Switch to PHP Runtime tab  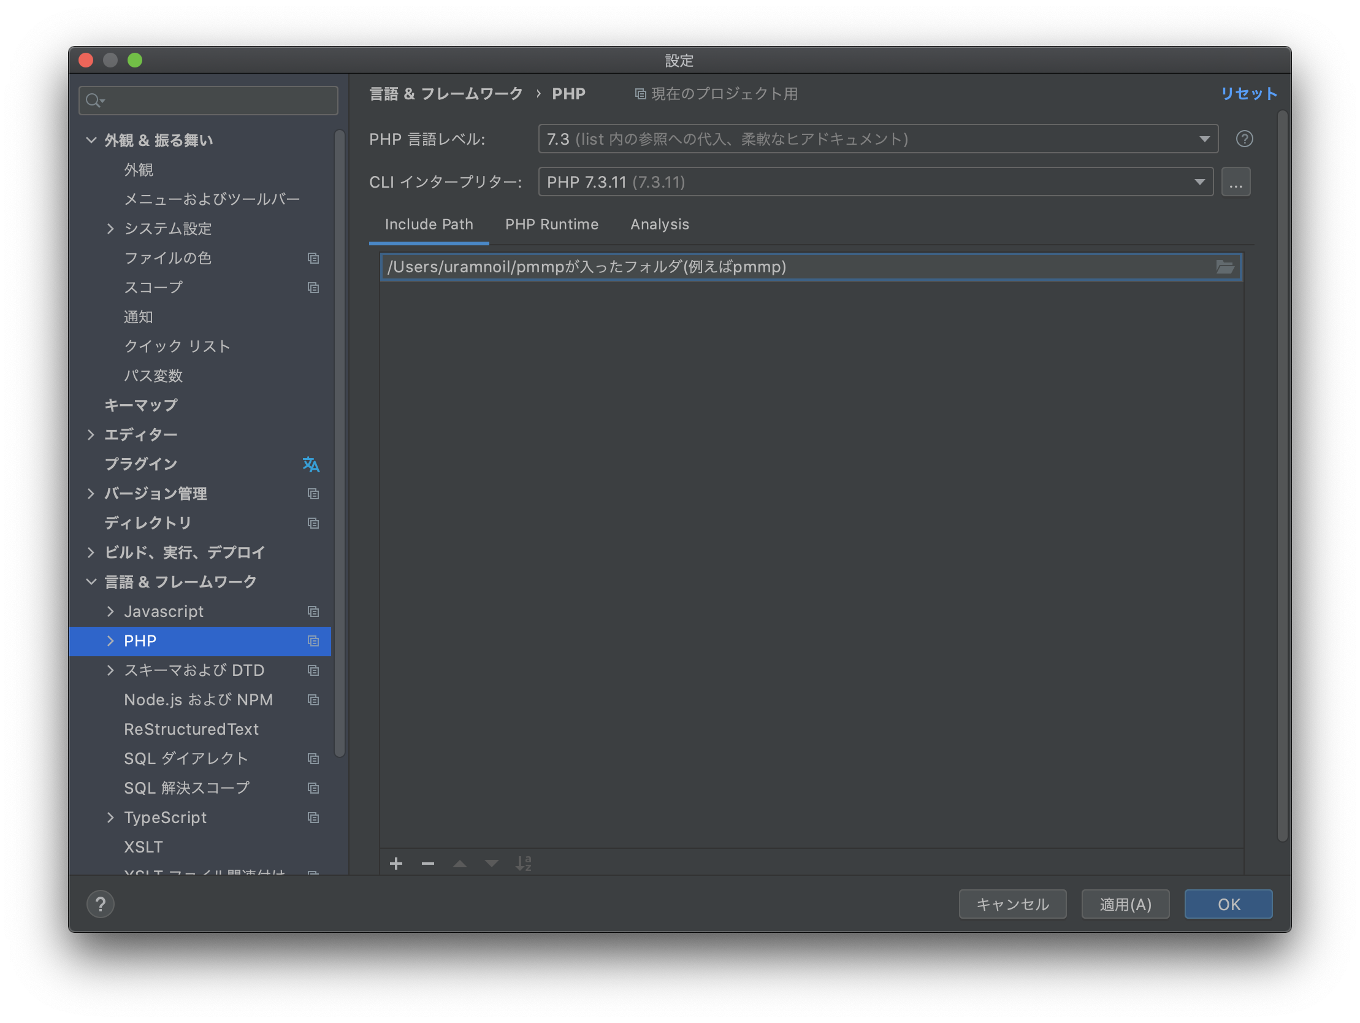[x=551, y=223]
